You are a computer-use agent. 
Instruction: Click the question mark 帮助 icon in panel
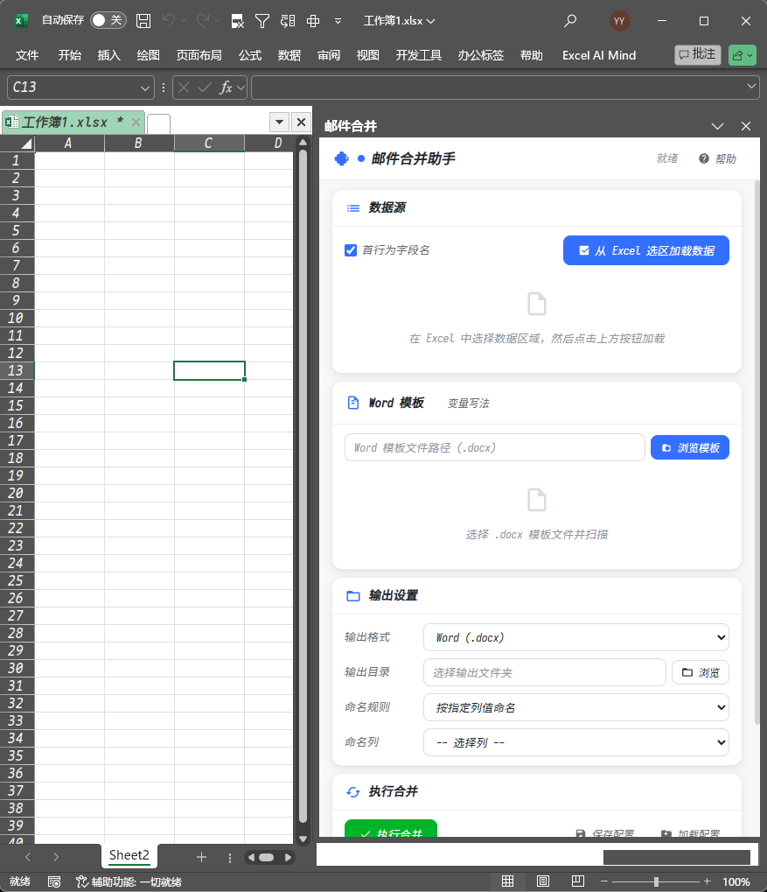[704, 158]
